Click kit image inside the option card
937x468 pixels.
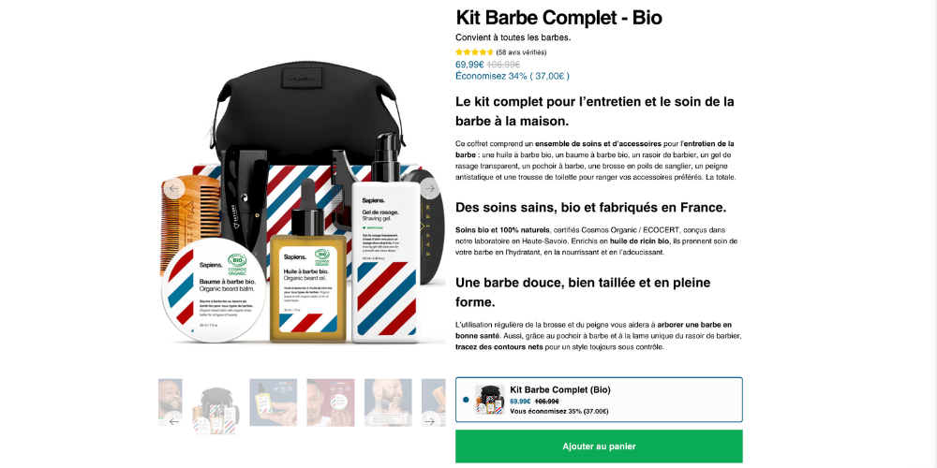pos(490,400)
